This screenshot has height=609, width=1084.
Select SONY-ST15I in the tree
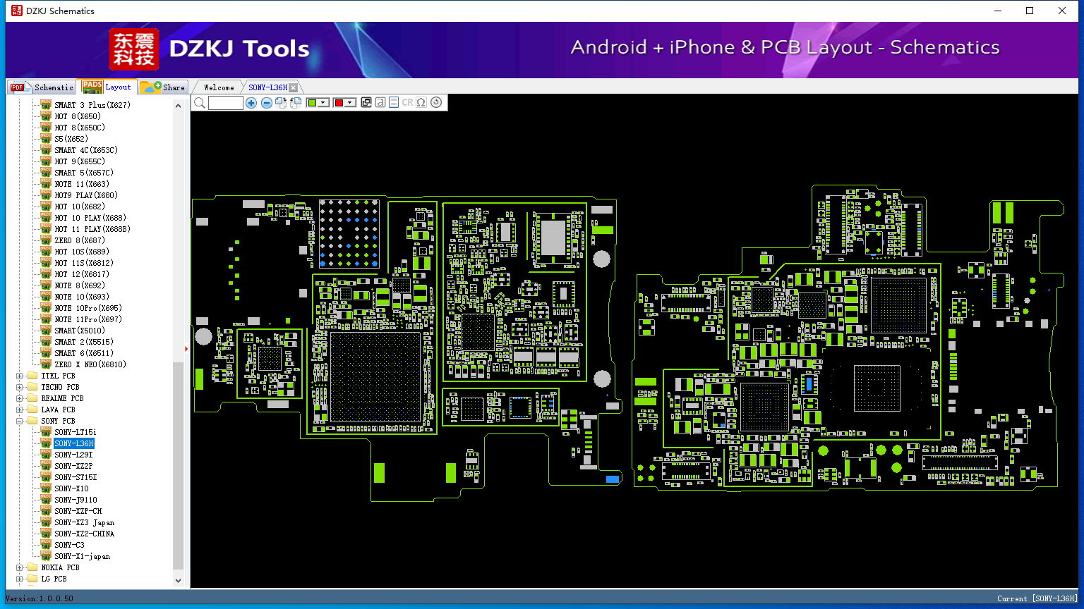pyautogui.click(x=76, y=477)
